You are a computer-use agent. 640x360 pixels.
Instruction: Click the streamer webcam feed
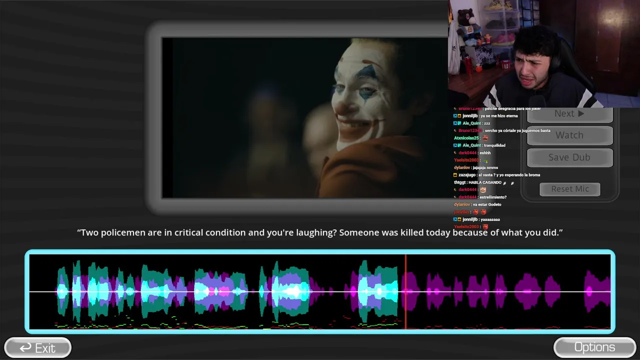[x=544, y=53]
